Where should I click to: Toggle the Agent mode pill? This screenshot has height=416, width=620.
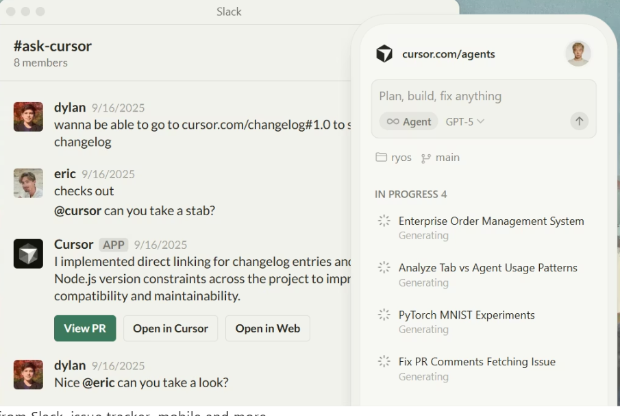(408, 121)
